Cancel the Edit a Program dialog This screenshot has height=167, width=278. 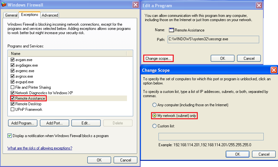tap(249, 58)
